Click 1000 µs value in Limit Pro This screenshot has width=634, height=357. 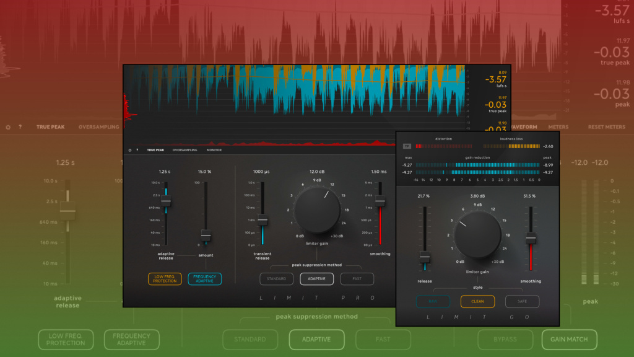(261, 172)
